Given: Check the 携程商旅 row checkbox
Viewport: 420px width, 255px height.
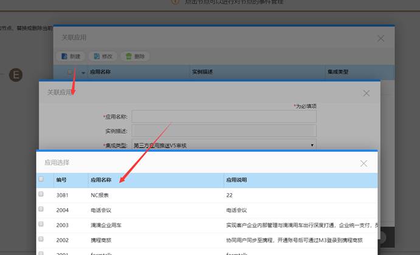Looking at the screenshot, I should tap(41, 239).
